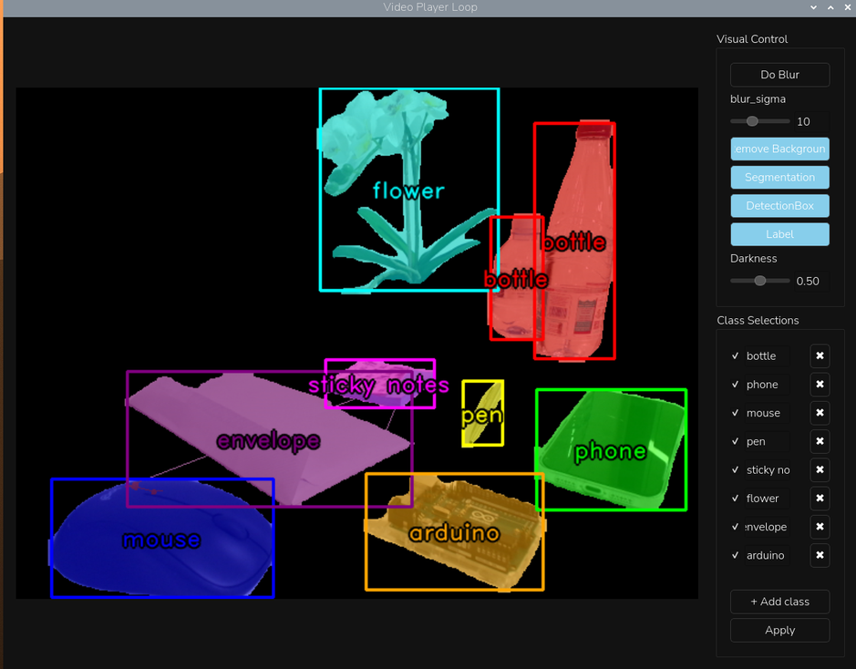Viewport: 856px width, 669px height.
Task: Toggle the mouse class checkmark
Action: tap(736, 413)
